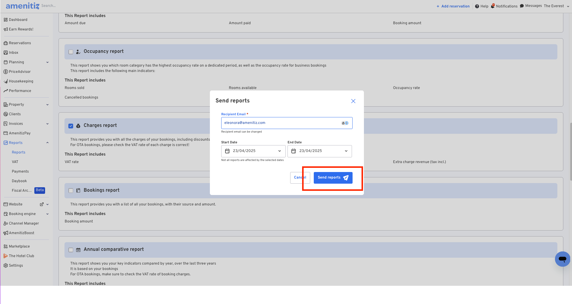
Task: Open the chat support bubble
Action: pos(562,259)
